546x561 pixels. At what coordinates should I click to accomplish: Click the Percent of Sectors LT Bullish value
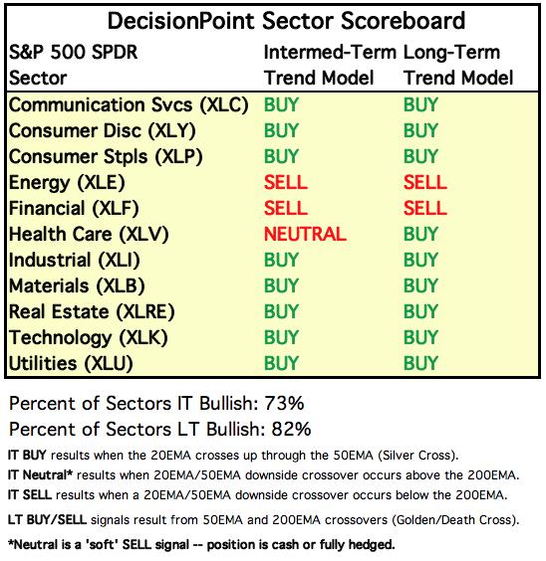(x=291, y=429)
